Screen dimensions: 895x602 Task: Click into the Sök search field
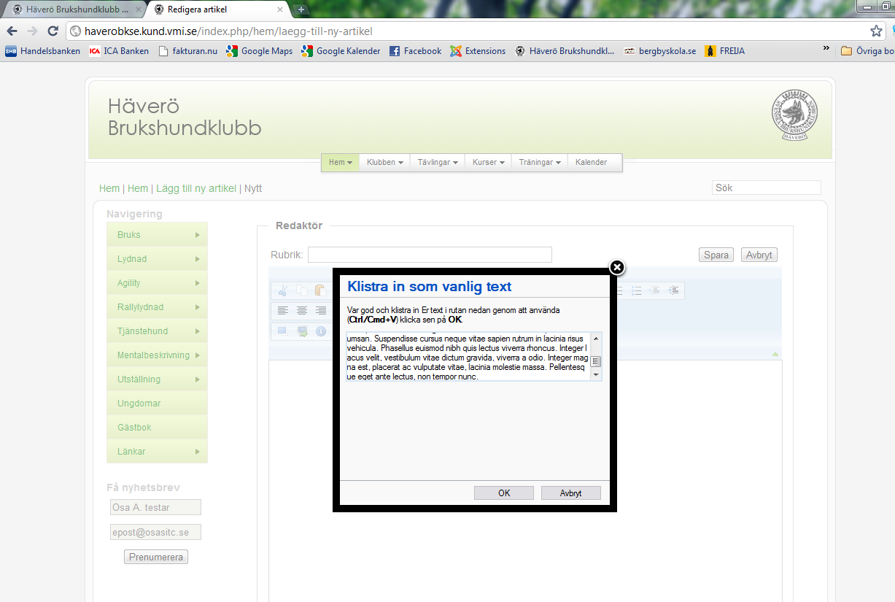click(x=767, y=188)
